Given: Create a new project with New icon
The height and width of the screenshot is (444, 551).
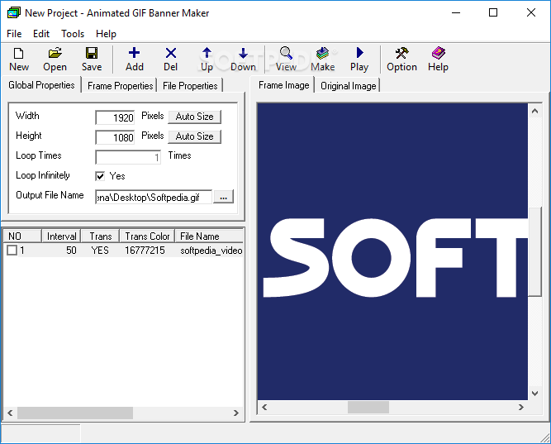Looking at the screenshot, I should (19, 59).
